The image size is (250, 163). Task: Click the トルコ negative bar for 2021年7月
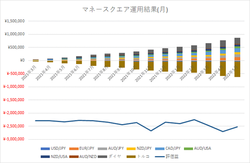tap(93, 63)
